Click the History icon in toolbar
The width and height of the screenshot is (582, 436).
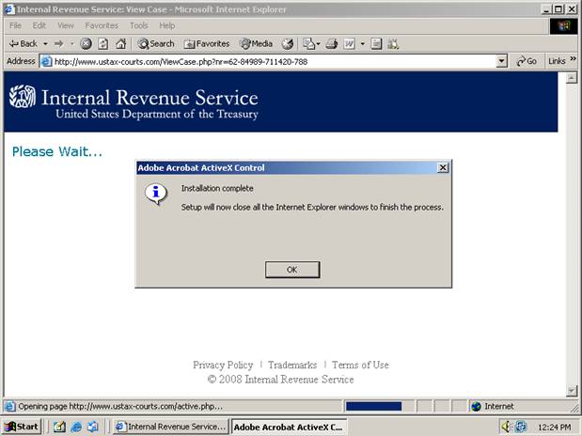pos(287,44)
